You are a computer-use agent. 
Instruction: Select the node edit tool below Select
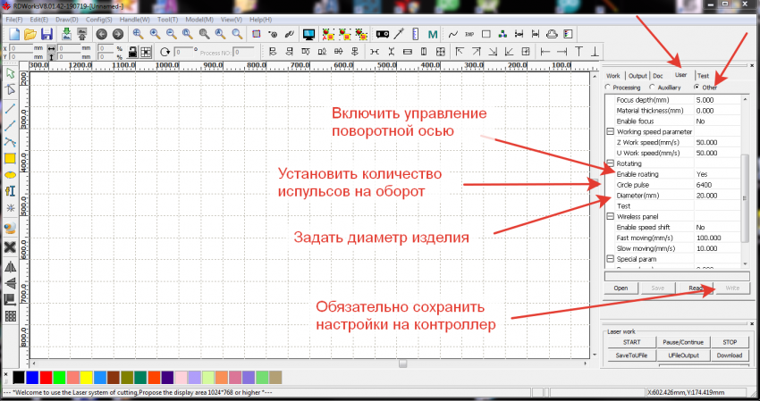tap(10, 89)
